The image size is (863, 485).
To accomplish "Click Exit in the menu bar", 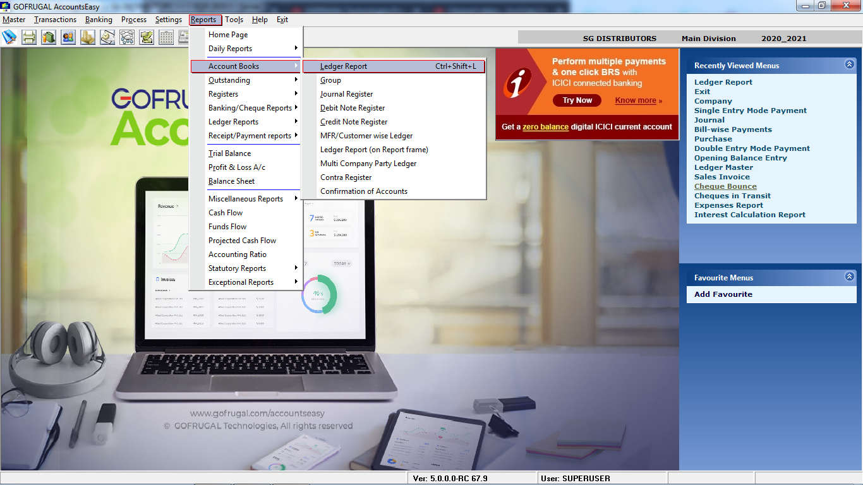I will pos(282,20).
